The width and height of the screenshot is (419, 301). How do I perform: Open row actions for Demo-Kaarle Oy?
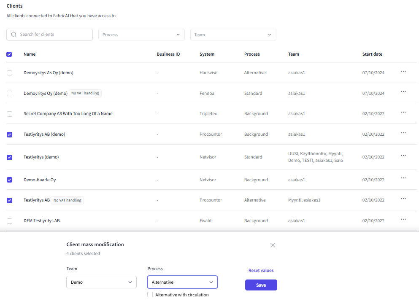(x=403, y=178)
